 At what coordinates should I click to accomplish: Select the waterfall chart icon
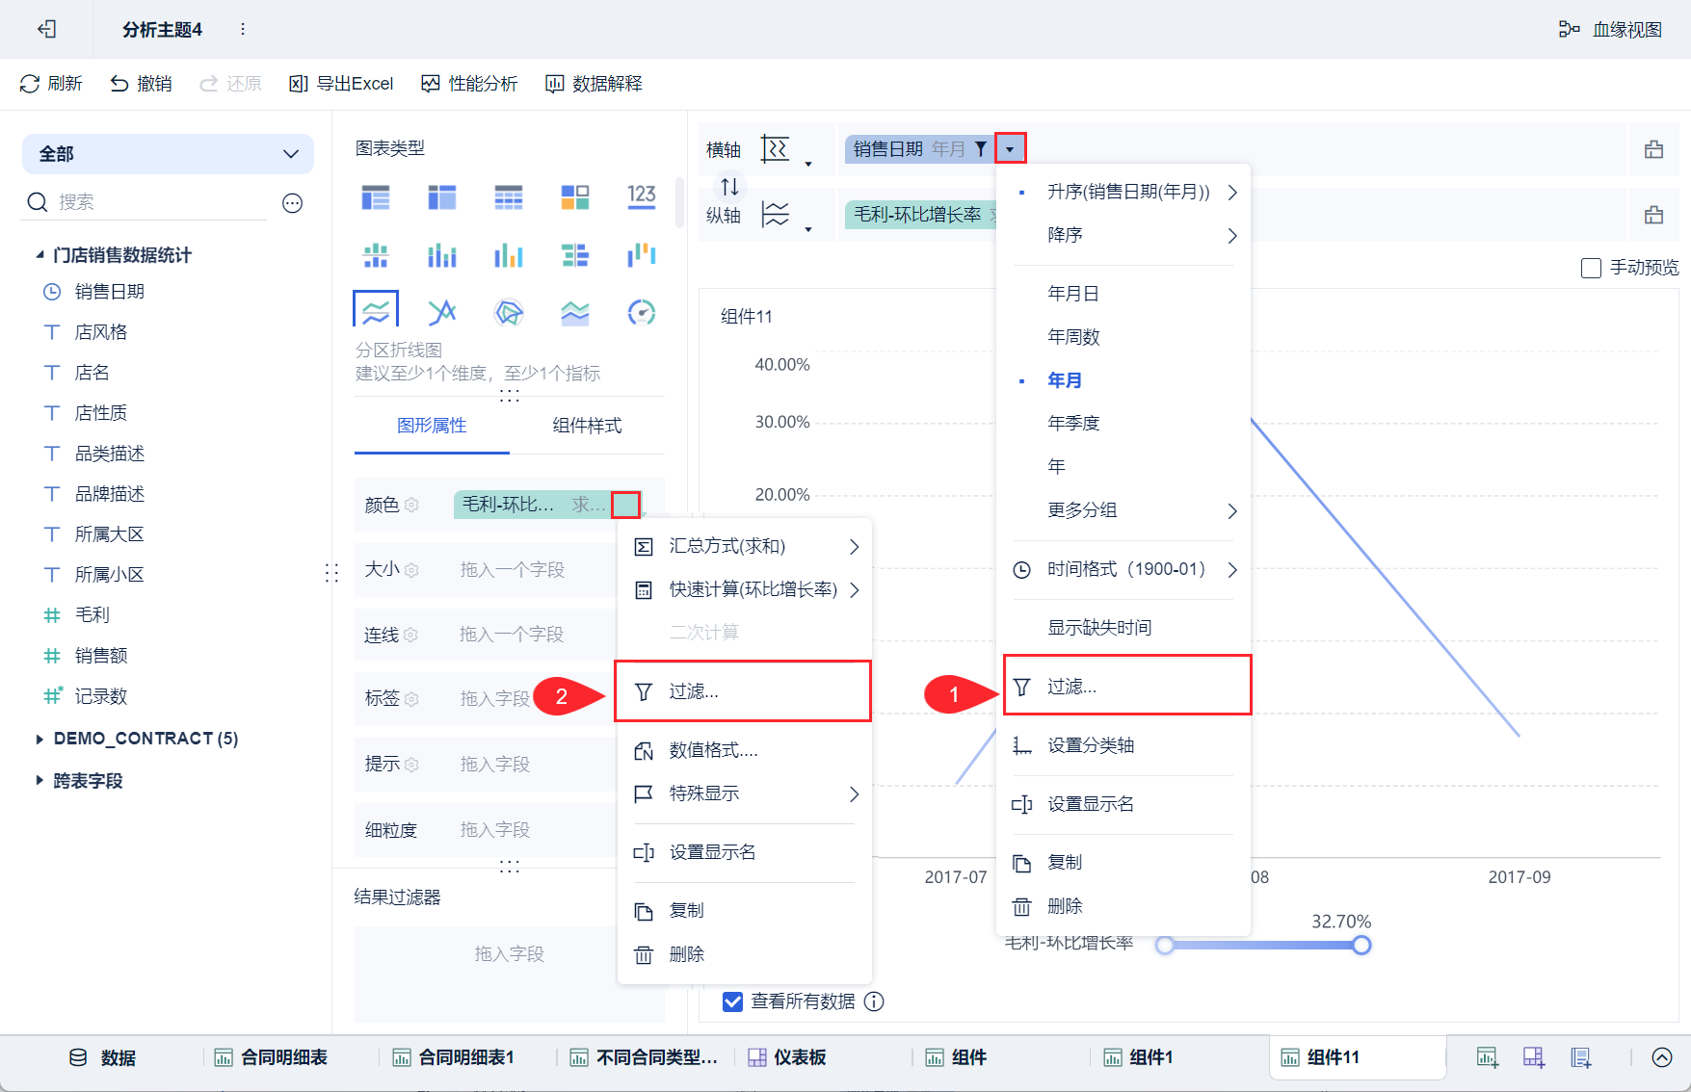[642, 255]
